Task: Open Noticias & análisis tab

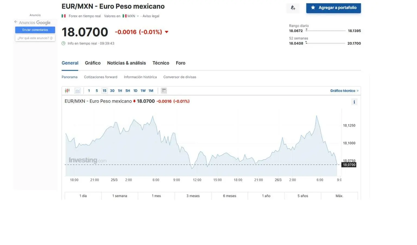Action: click(x=126, y=63)
